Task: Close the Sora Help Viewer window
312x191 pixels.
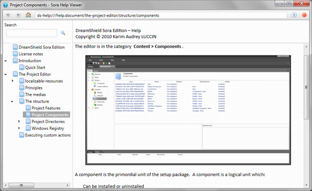Action: click(x=302, y=4)
